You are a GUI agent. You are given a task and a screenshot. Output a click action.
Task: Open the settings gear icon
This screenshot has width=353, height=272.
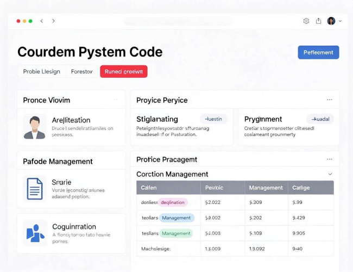[x=306, y=21]
